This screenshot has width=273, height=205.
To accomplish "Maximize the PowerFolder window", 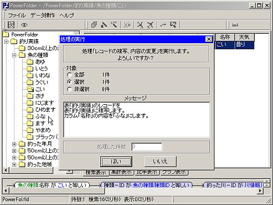I will [x=259, y=6].
